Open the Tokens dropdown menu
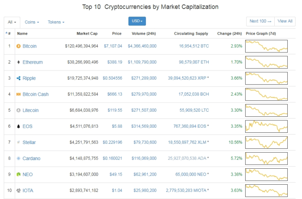Viewport: 302px width, 199px height. [56, 22]
